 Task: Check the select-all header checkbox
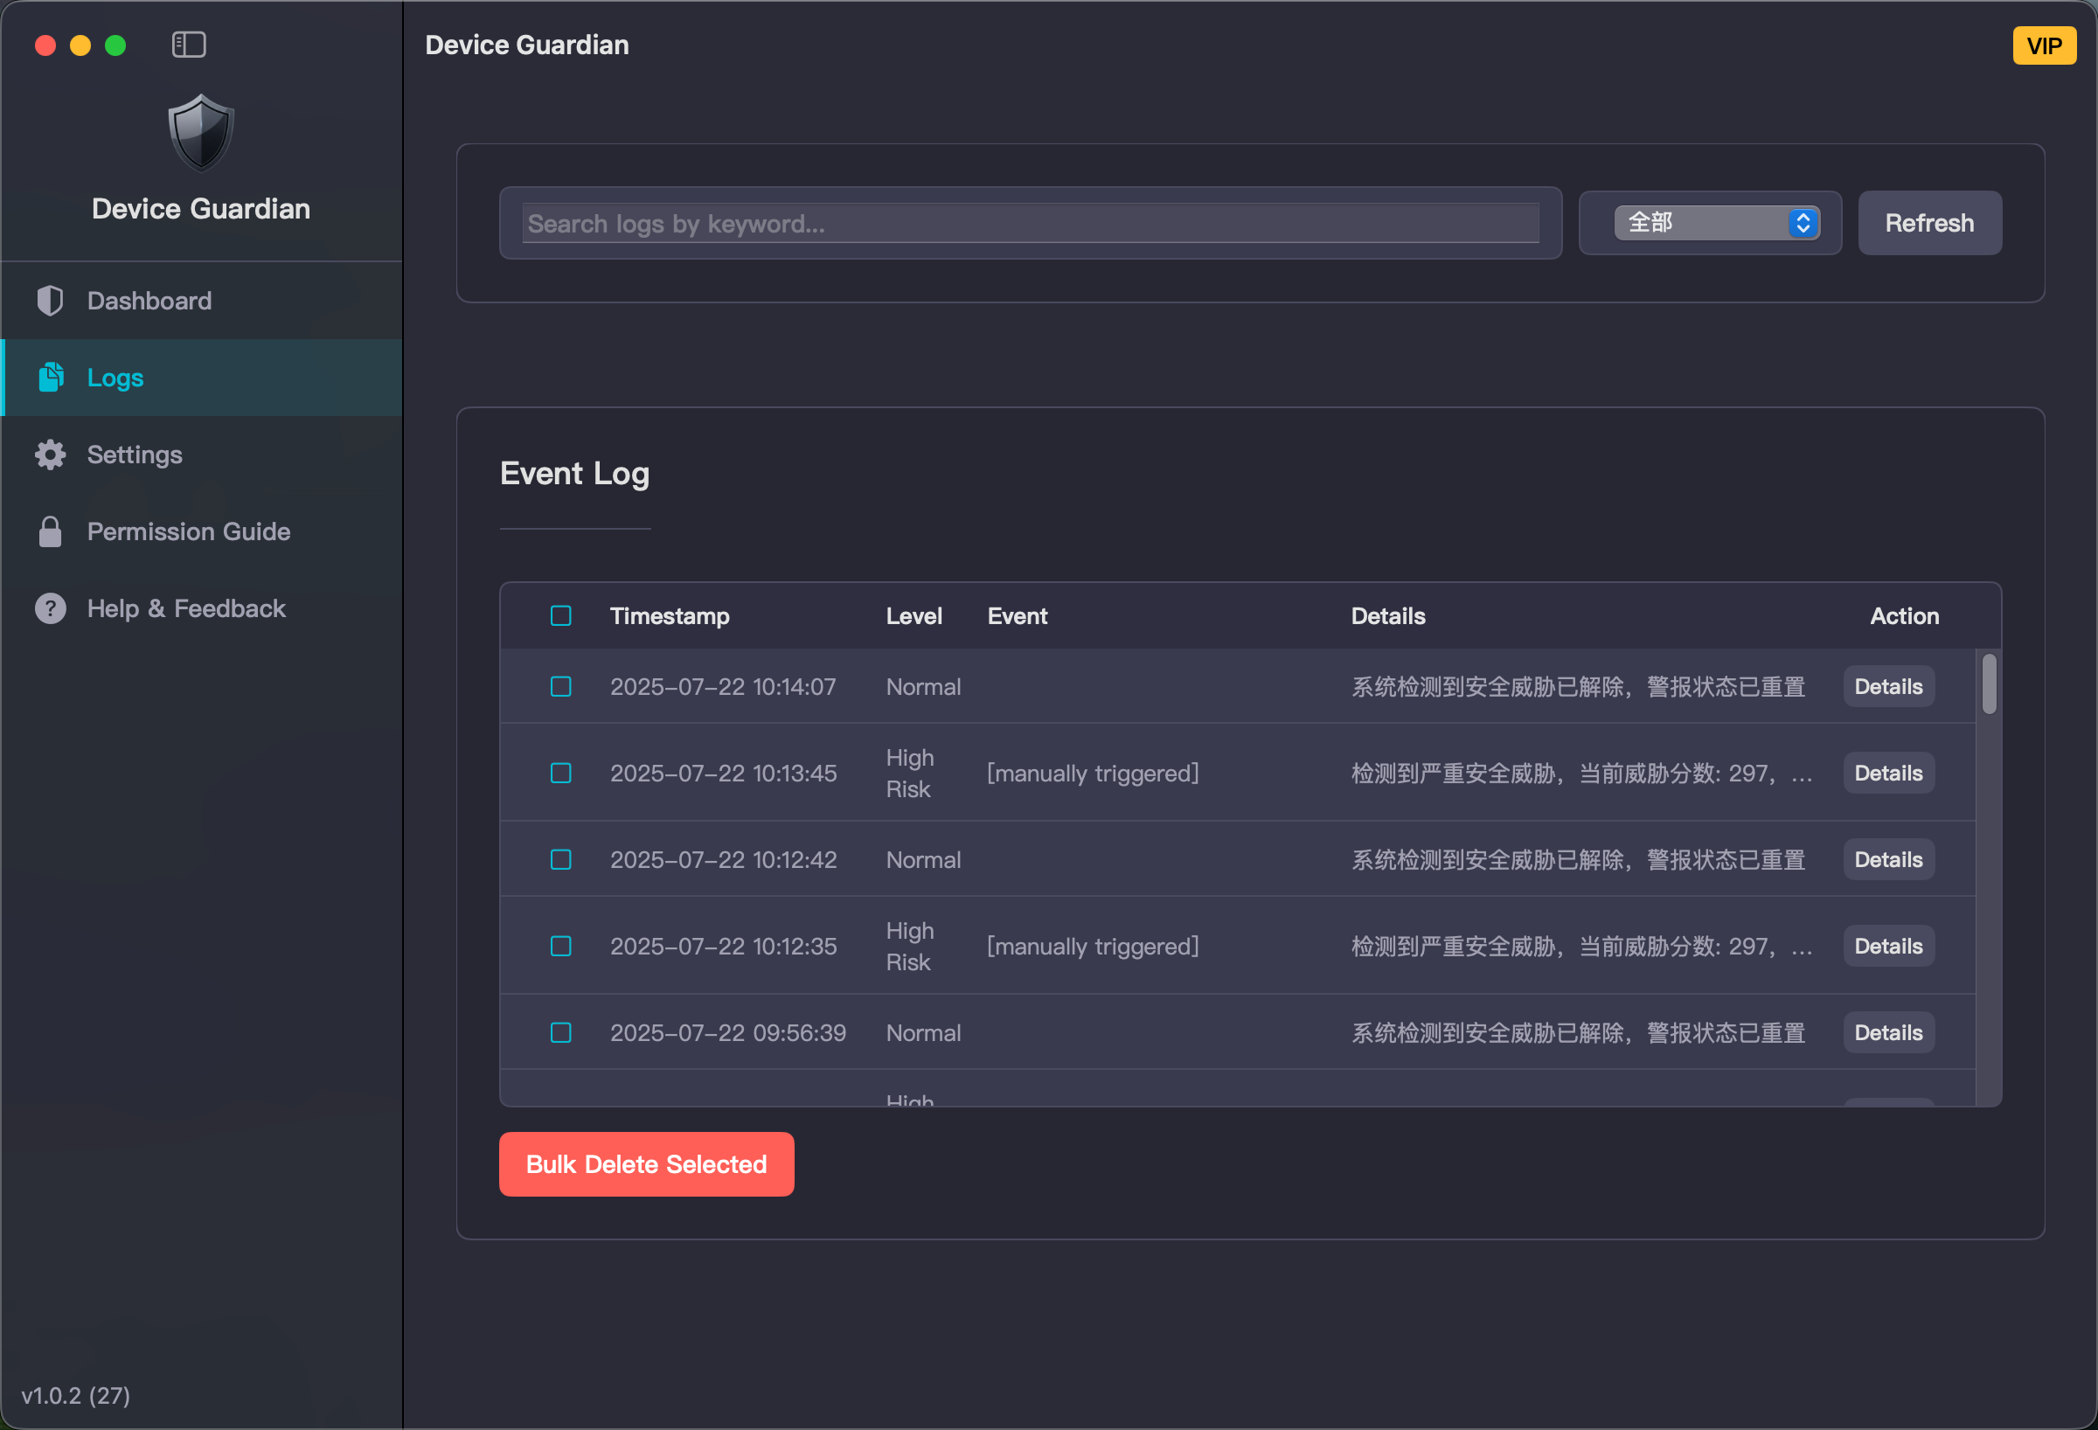tap(560, 615)
